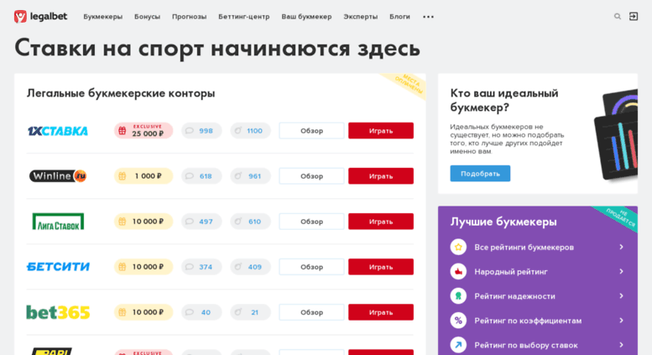
Task: Open Лига Ставок 10 000 ₽ bonus badge
Action: (x=143, y=222)
